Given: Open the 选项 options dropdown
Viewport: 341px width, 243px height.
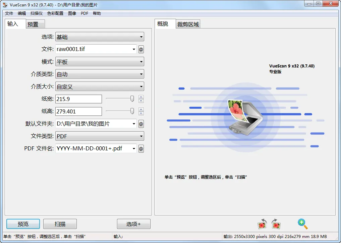Looking at the screenshot, I should (x=99, y=37).
